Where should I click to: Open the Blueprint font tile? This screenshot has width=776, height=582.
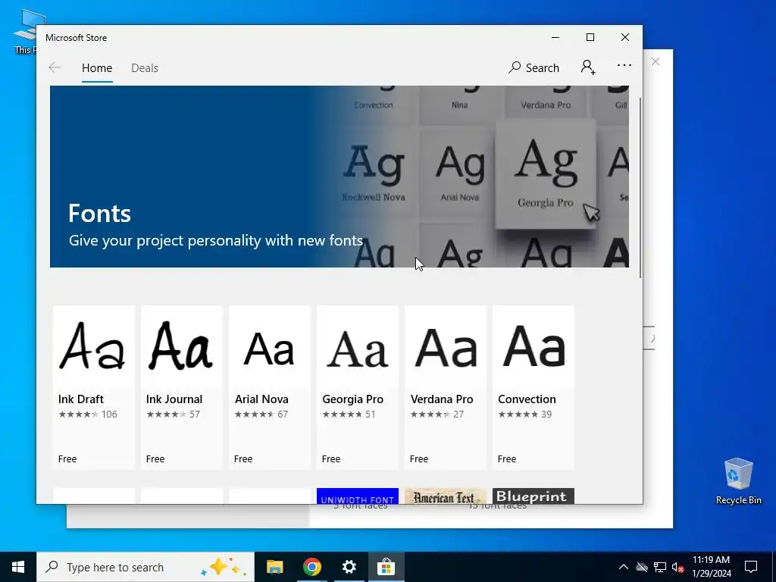[533, 496]
